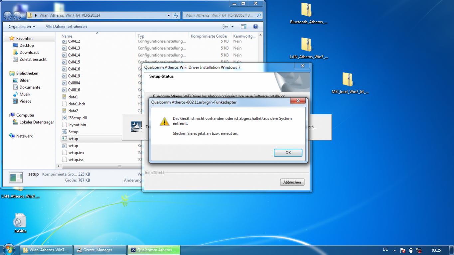Select the setup.iss file
This screenshot has height=255, width=454.
(x=76, y=160)
